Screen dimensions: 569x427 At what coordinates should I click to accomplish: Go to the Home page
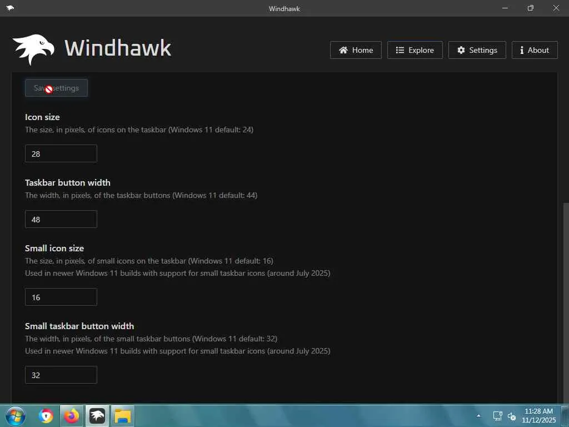pos(356,50)
